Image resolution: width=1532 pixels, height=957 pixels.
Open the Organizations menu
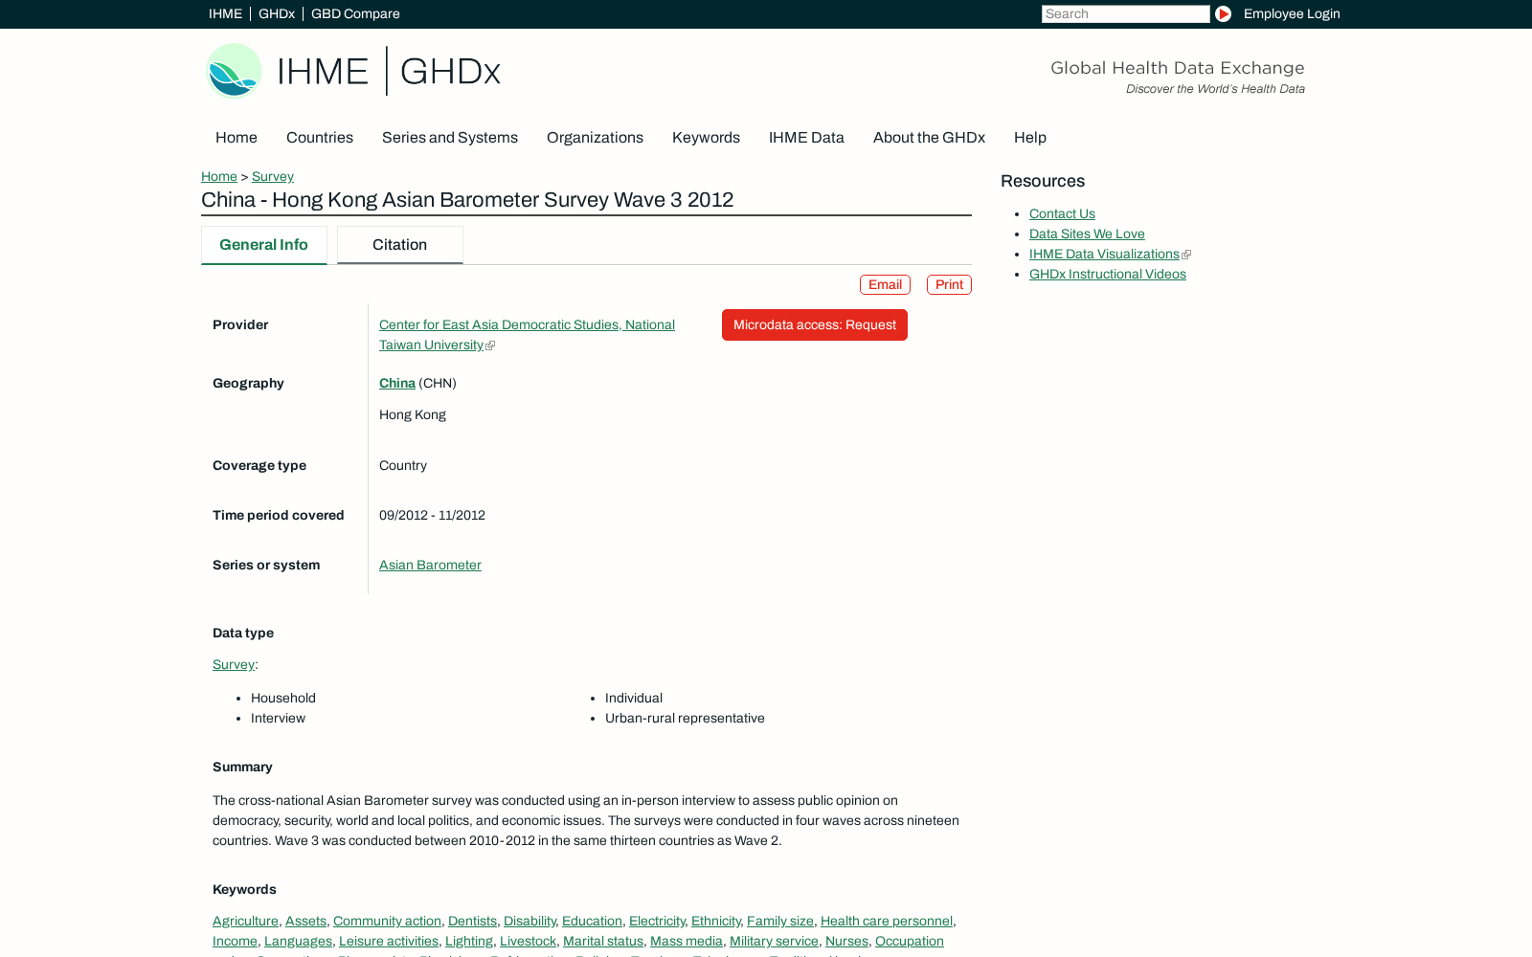pyautogui.click(x=595, y=138)
